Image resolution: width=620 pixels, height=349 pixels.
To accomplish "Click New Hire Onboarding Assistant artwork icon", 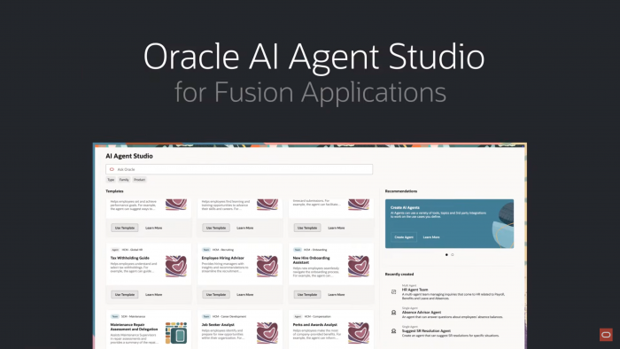I will coord(359,266).
